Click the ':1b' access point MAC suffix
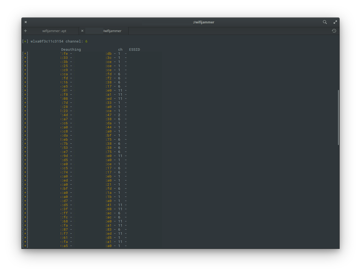 109,197
